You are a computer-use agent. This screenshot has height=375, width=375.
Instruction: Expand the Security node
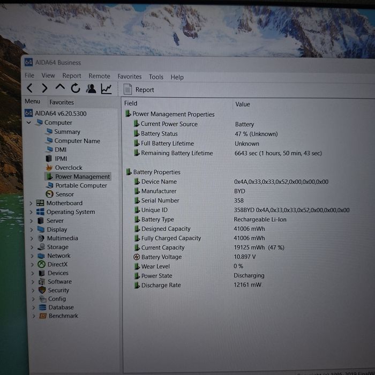[x=33, y=290]
